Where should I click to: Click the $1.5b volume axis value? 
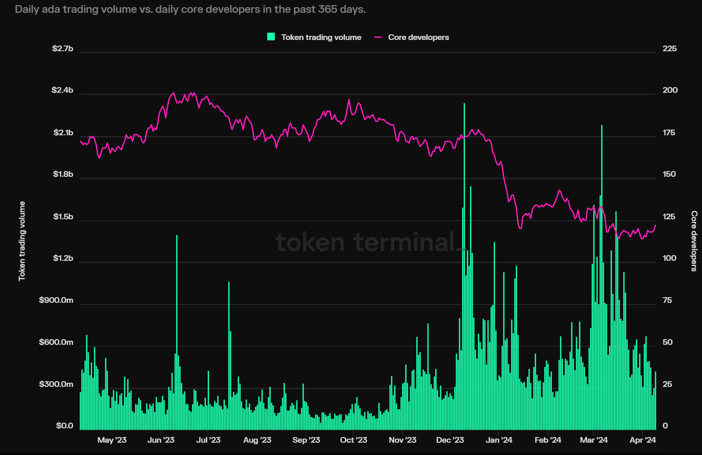pyautogui.click(x=62, y=218)
